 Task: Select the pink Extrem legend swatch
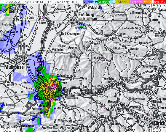[135, 2]
